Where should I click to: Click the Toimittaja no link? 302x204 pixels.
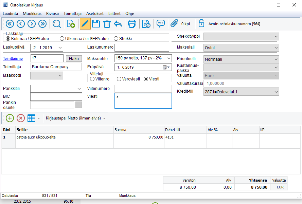13,58
